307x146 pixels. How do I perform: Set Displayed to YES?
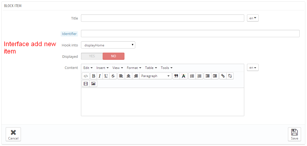point(92,56)
